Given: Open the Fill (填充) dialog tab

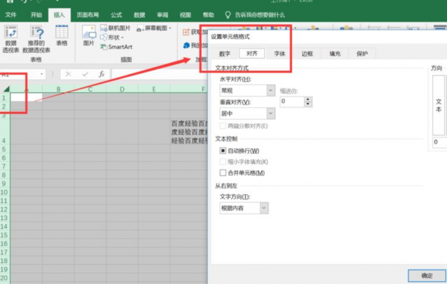Looking at the screenshot, I should pyautogui.click(x=335, y=54).
